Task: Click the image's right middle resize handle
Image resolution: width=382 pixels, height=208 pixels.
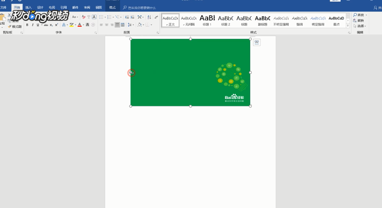Action: [x=250, y=72]
